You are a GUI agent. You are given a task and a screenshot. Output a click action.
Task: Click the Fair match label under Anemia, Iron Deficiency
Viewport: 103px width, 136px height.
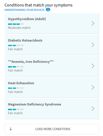pos(15,70)
